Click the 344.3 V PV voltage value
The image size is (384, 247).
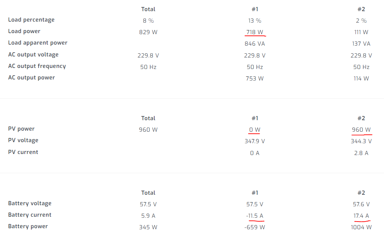point(361,141)
